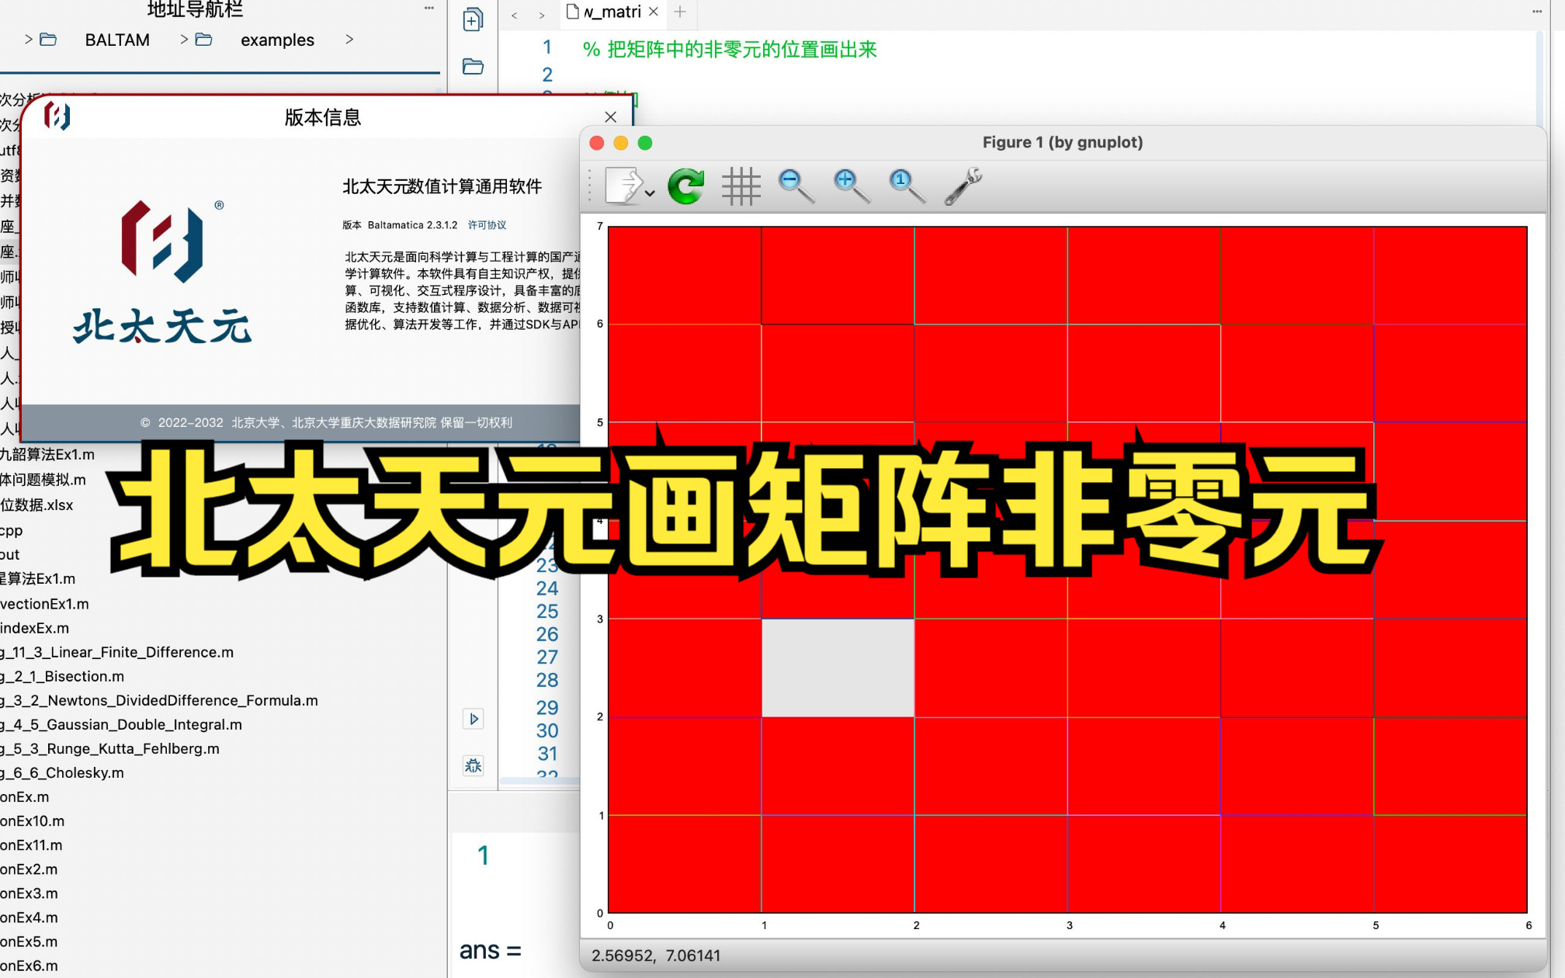Close the w_matri editor tab
The width and height of the screenshot is (1565, 978).
point(654,12)
